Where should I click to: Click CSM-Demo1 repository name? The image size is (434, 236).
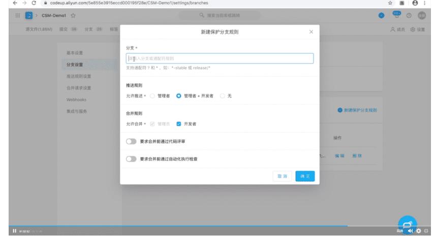(x=54, y=15)
